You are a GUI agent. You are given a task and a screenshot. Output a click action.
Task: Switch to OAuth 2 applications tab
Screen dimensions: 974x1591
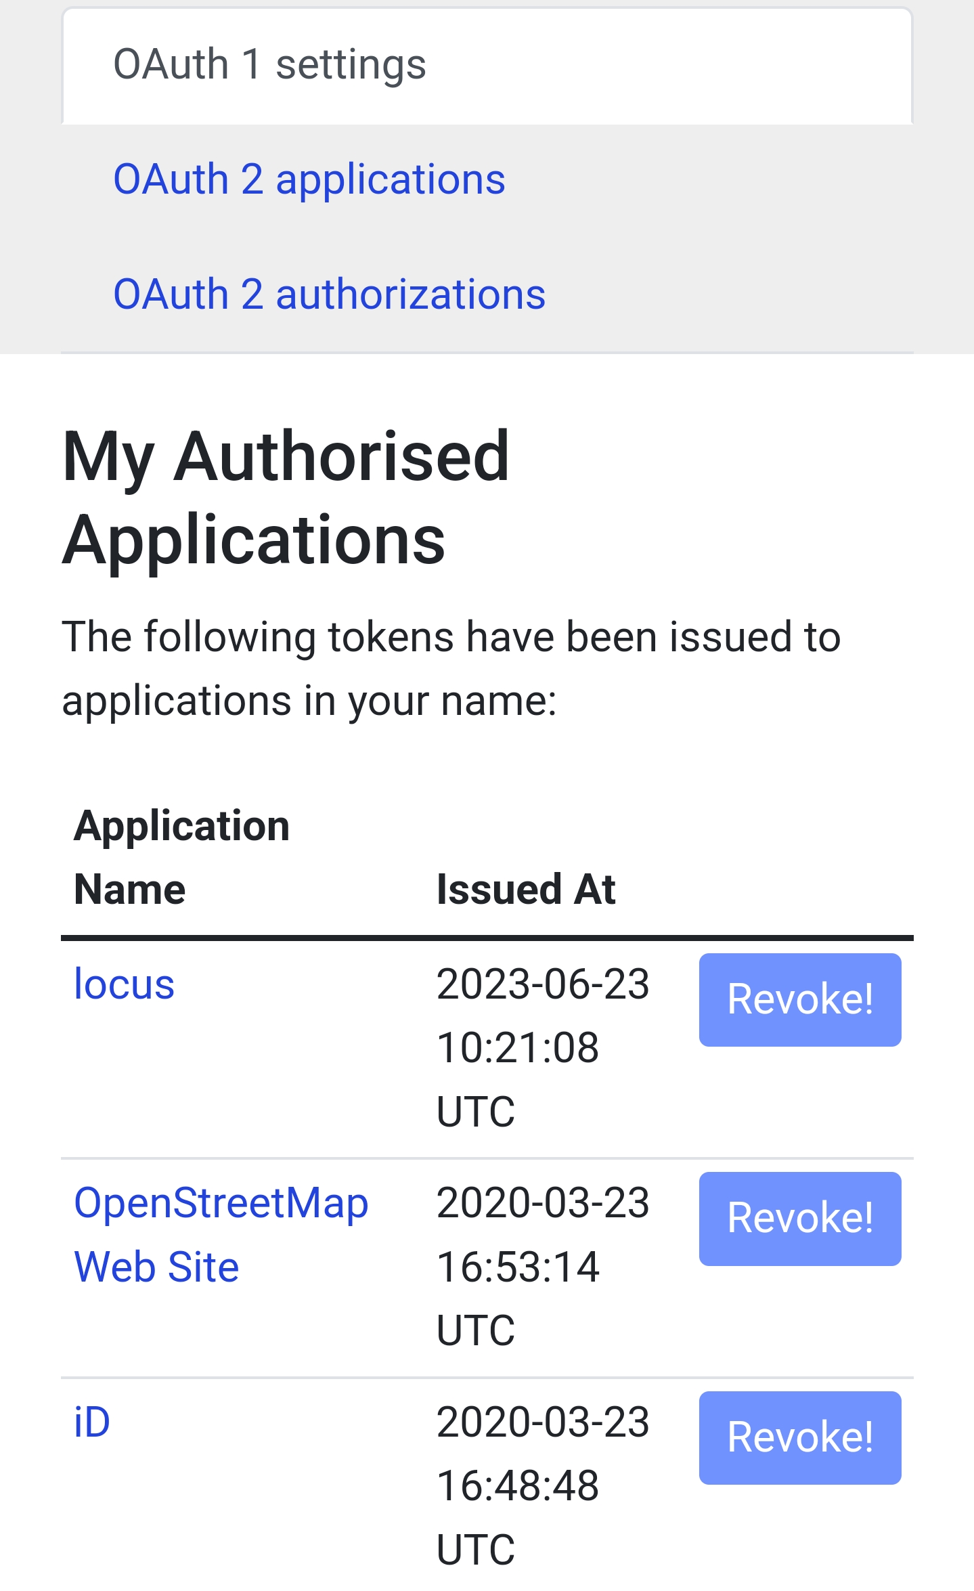309,179
